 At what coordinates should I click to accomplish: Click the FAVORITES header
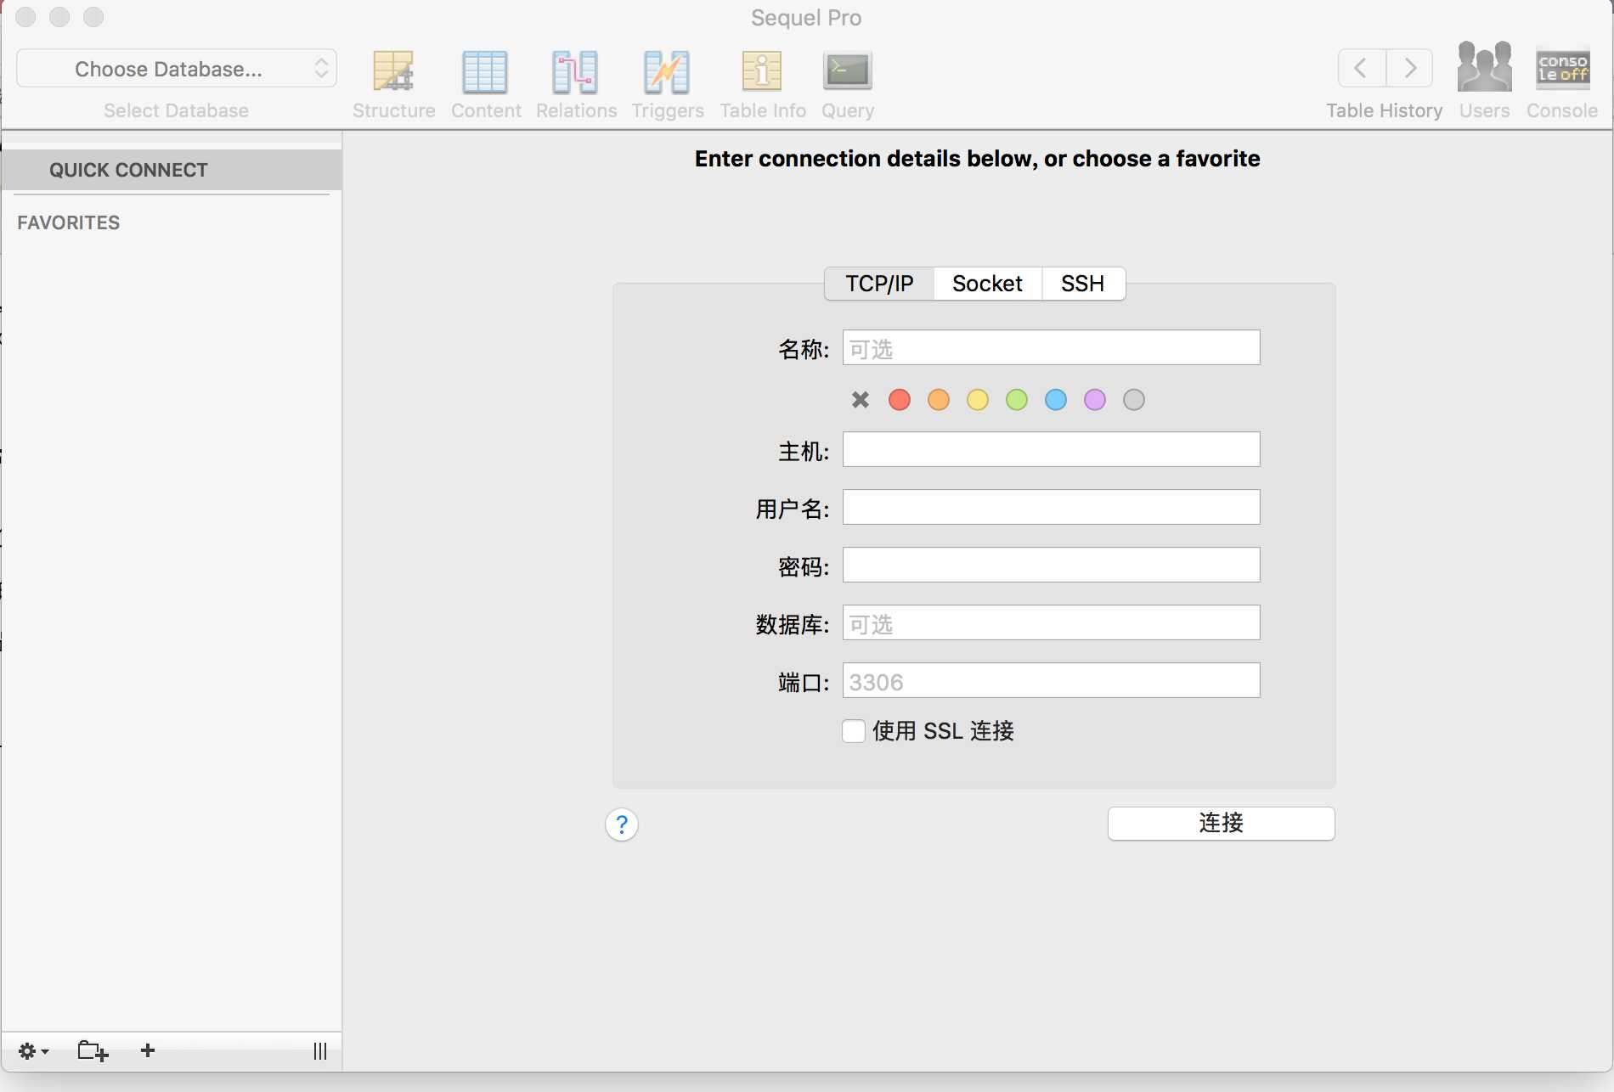pos(69,222)
